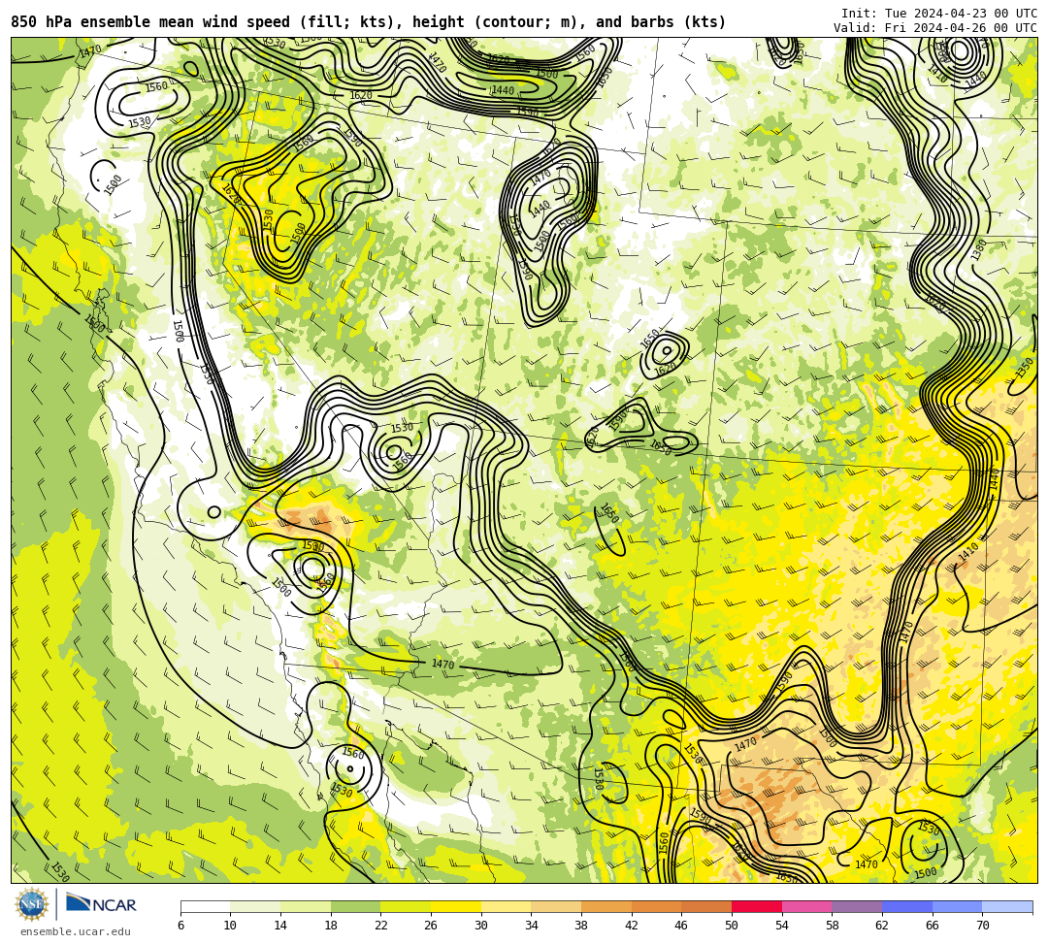This screenshot has width=1048, height=944.
Task: Click the 18-22 kts green color bar segment
Action: pos(355,906)
